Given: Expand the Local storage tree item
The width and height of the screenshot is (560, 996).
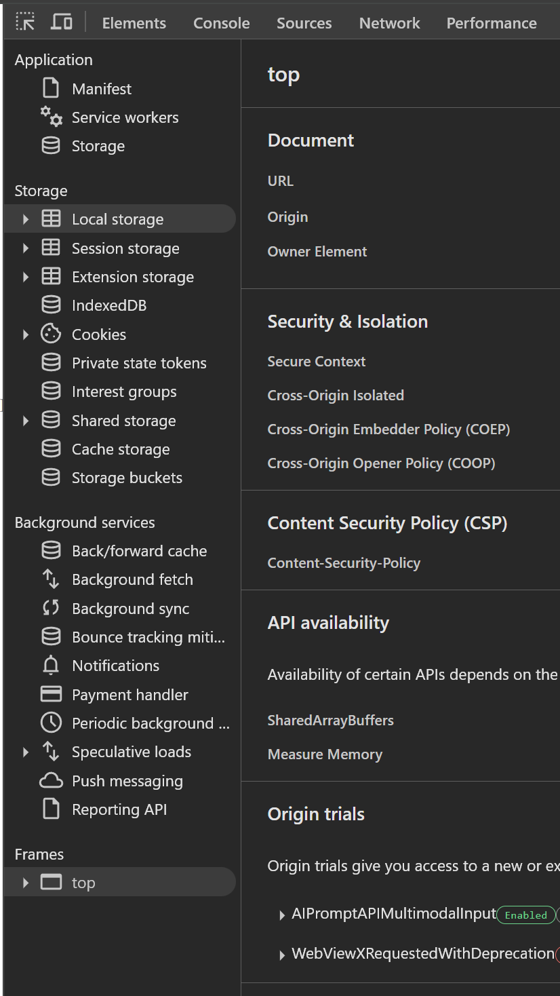Looking at the screenshot, I should click(x=26, y=219).
